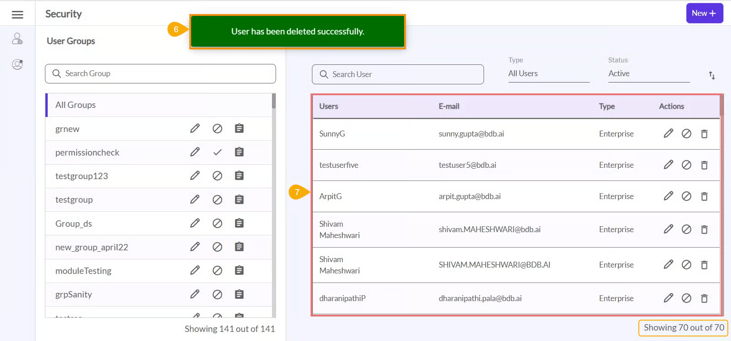This screenshot has width=731, height=341.
Task: Click the sort users arrows icon
Action: pos(711,75)
